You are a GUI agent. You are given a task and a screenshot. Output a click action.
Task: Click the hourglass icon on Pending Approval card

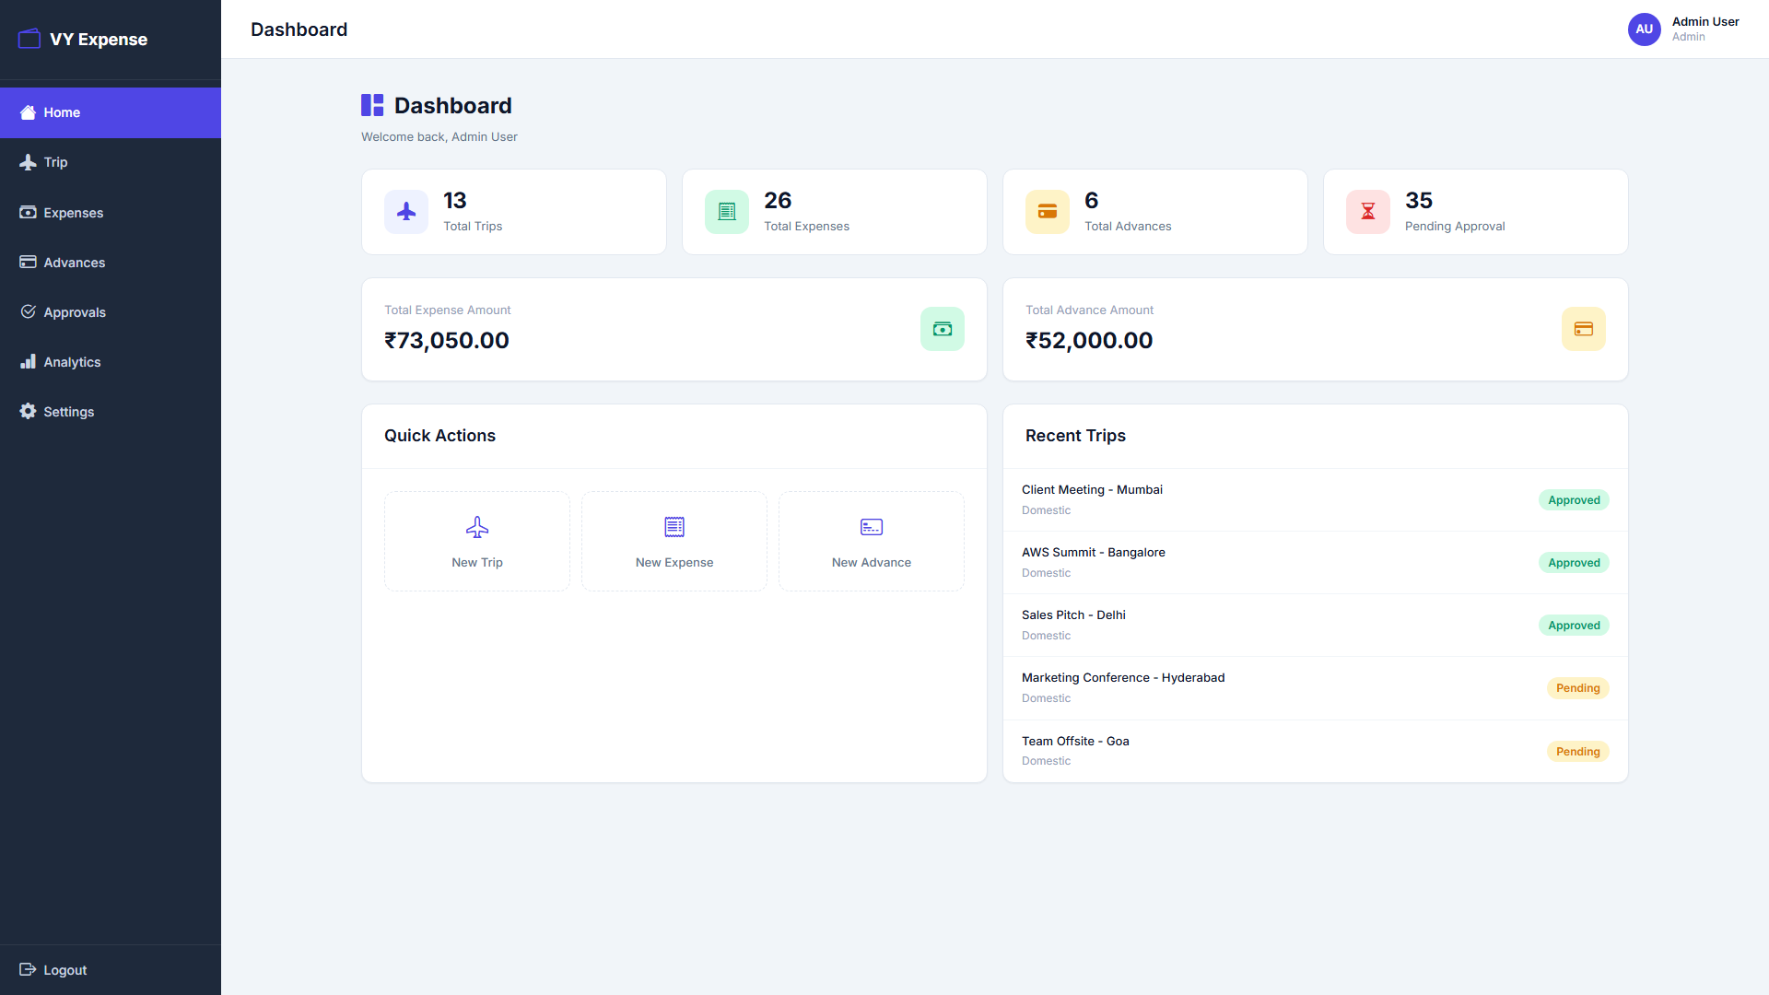click(x=1367, y=211)
